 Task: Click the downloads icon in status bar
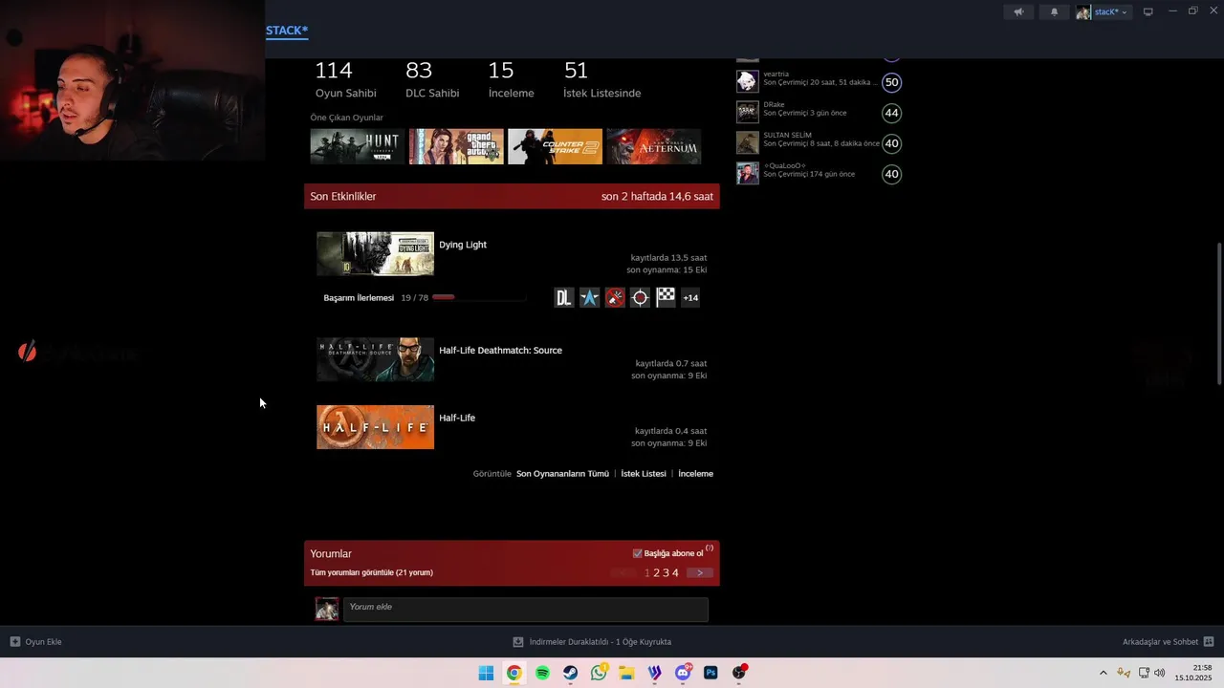pos(518,642)
